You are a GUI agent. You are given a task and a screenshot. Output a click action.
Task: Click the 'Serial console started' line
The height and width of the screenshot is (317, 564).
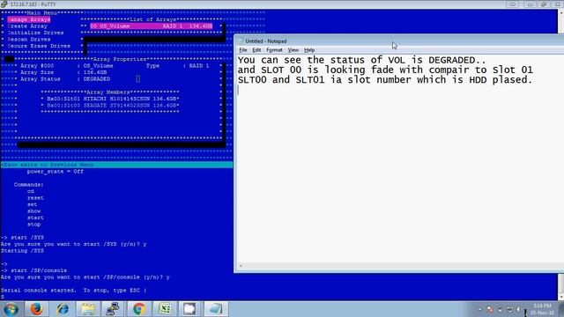pos(73,290)
